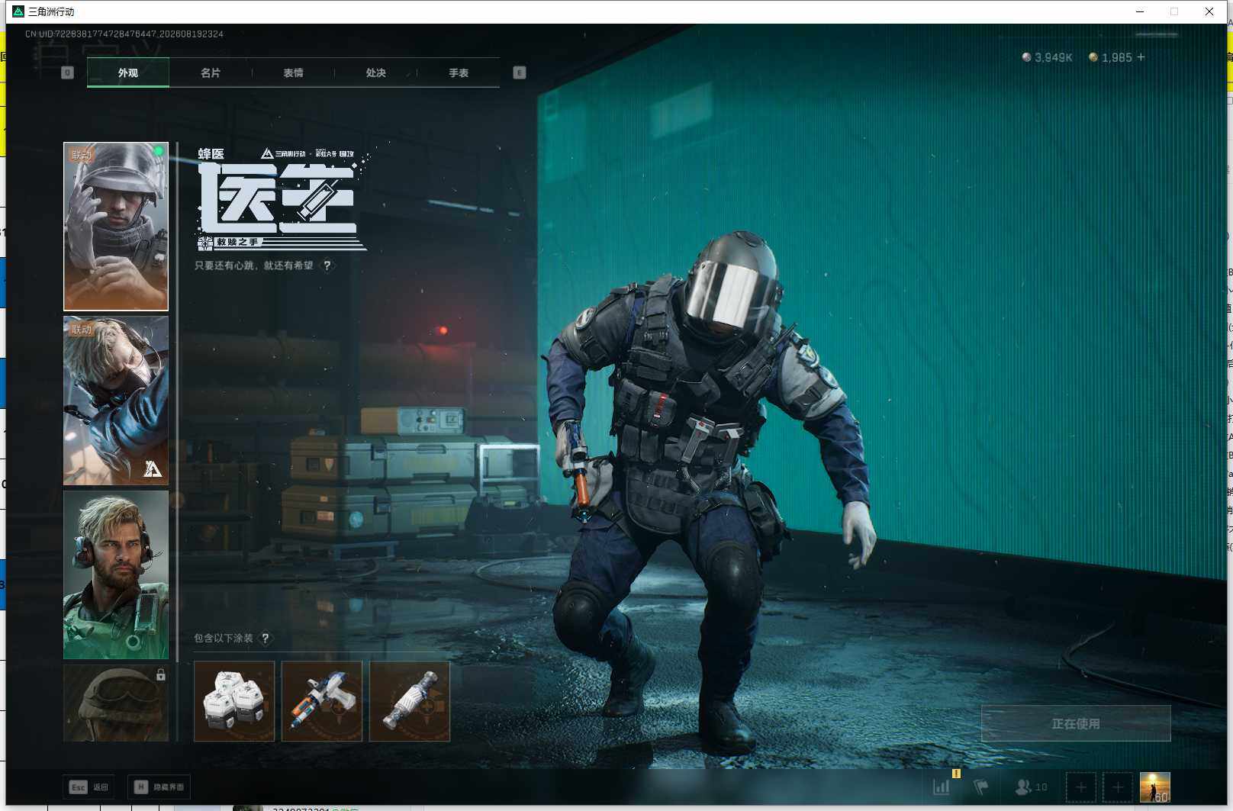Viewport: 1233px width, 811px height.
Task: Click the Q previous-tab key icon
Action: click(x=67, y=72)
